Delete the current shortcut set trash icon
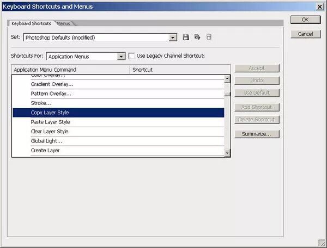 tap(209, 37)
